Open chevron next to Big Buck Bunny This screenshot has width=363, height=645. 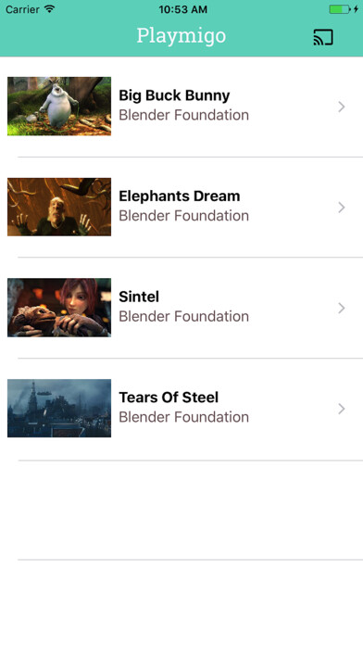point(341,107)
